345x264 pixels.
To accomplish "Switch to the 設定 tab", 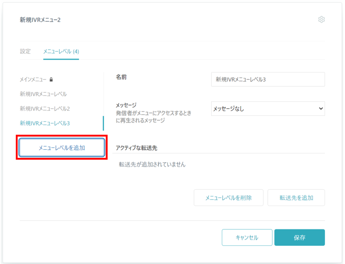I will pos(25,51).
